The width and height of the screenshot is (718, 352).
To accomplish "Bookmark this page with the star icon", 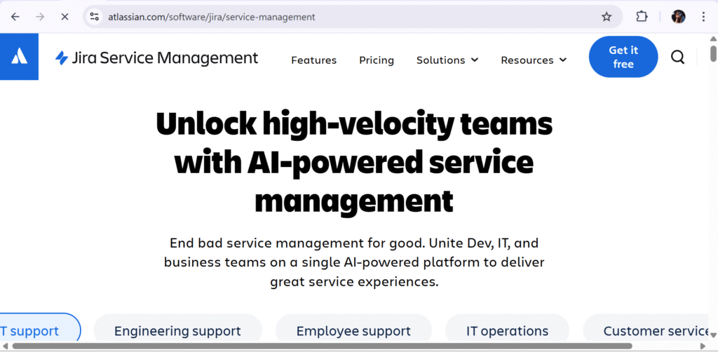I will (607, 17).
